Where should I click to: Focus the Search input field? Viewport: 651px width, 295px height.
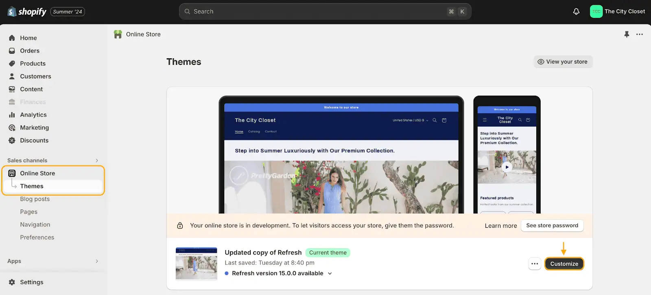click(x=325, y=11)
